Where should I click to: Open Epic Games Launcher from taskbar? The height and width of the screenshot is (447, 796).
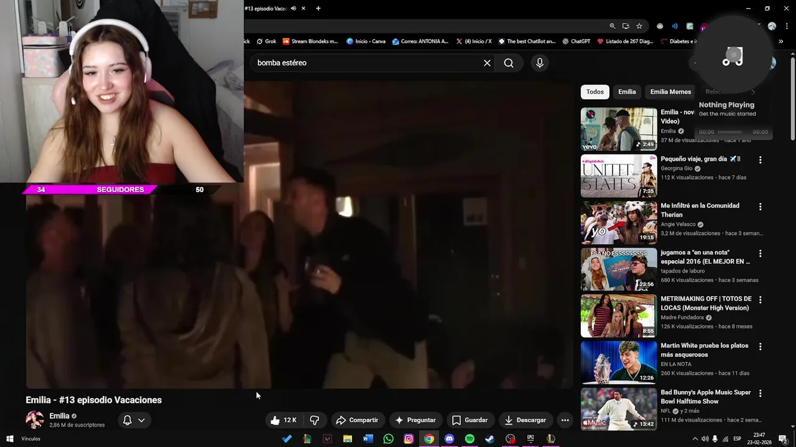pyautogui.click(x=530, y=439)
